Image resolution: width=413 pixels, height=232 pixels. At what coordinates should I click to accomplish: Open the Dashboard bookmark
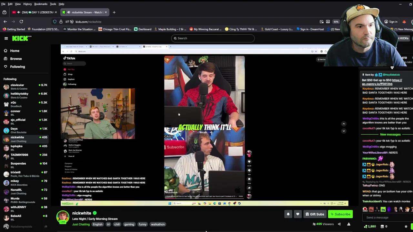tap(143, 29)
